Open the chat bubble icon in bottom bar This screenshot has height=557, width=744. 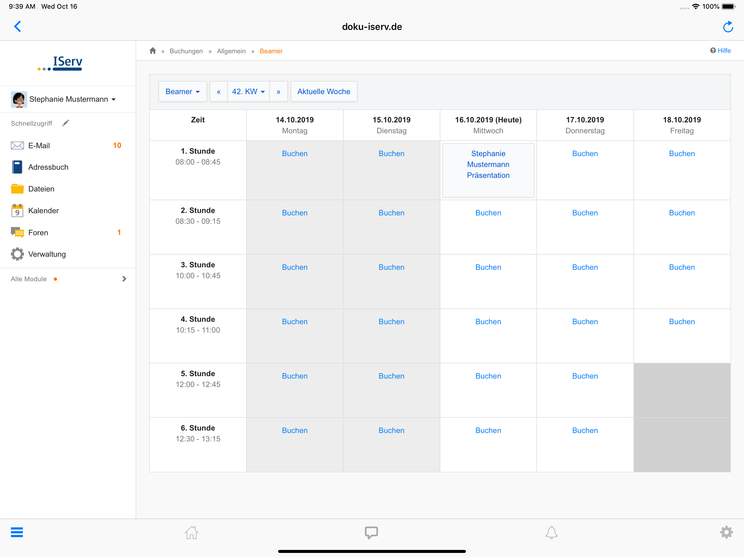(371, 532)
